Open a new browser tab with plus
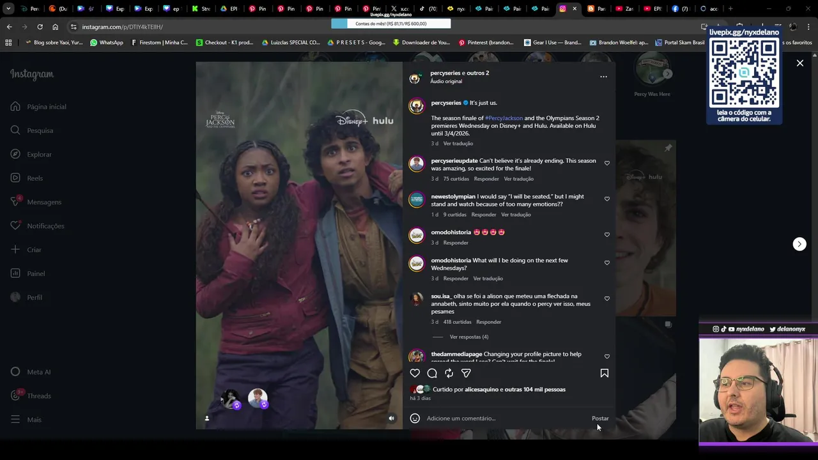The image size is (818, 460). pos(730,9)
